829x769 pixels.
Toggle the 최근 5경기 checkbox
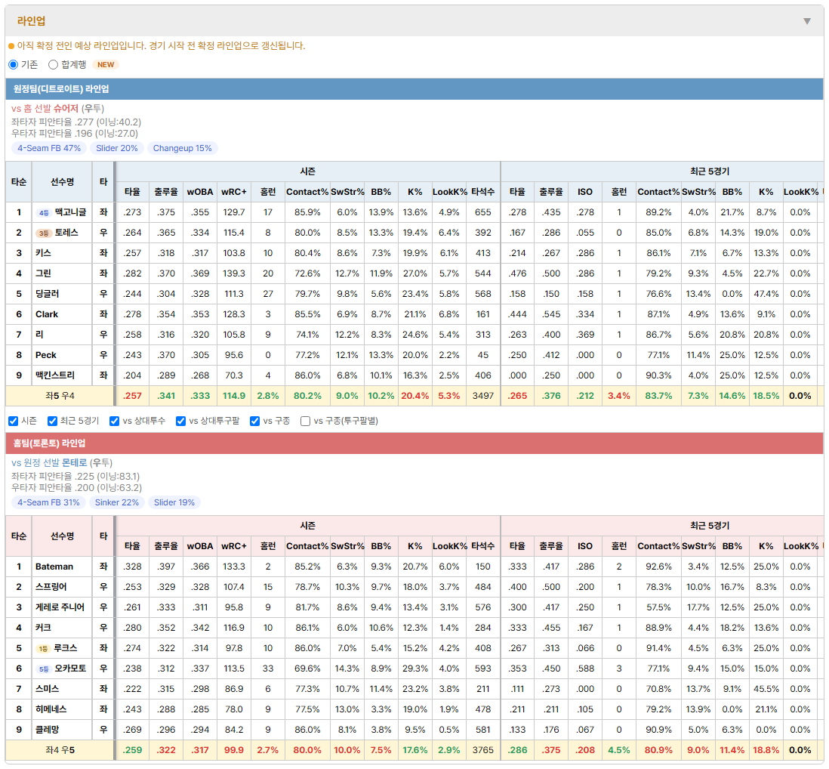click(52, 421)
